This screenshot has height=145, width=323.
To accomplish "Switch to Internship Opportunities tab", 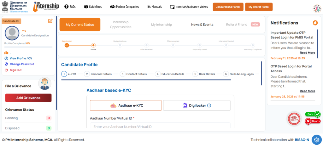I will 120,25.
